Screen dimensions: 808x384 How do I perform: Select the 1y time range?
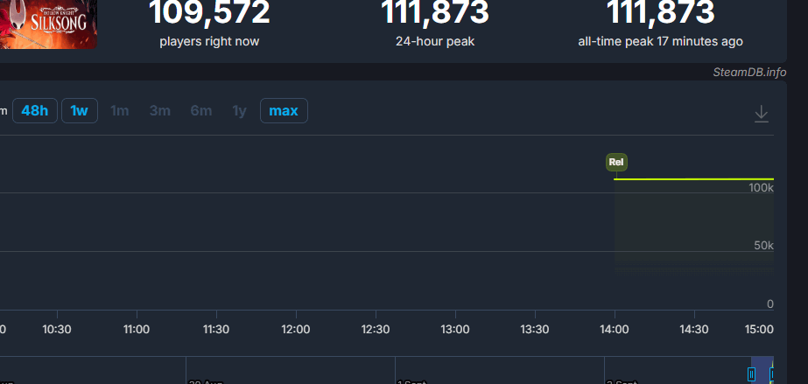coord(240,111)
